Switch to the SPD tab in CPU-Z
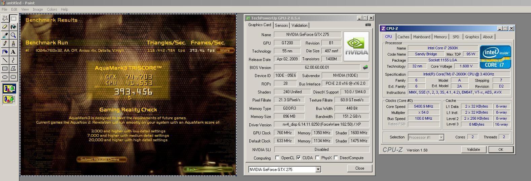 pos(456,37)
